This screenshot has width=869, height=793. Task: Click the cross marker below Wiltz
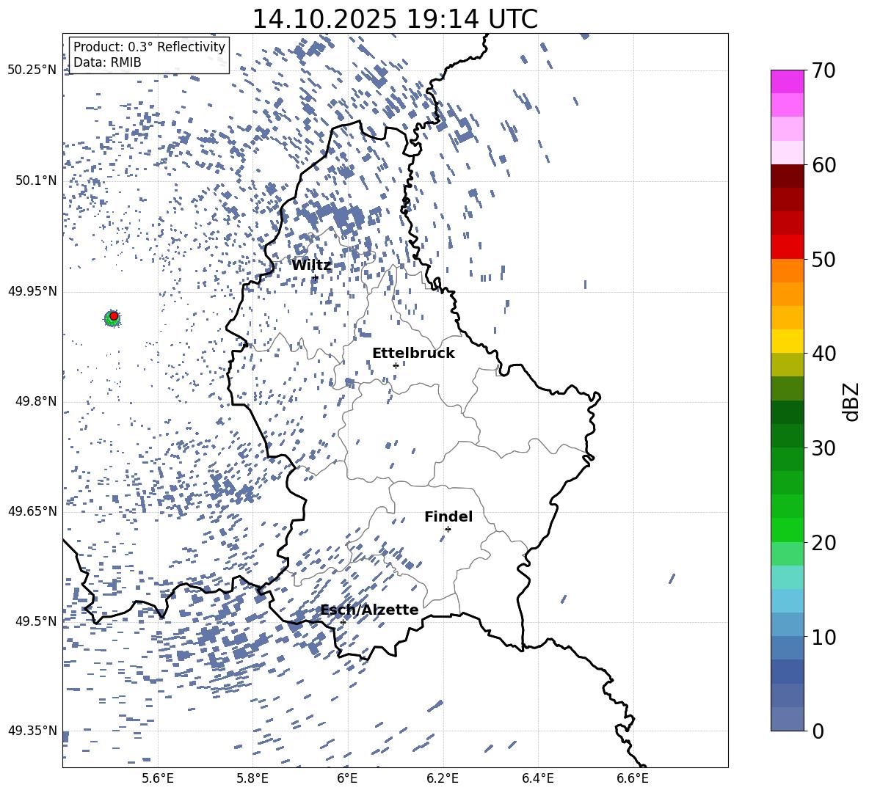click(x=316, y=277)
